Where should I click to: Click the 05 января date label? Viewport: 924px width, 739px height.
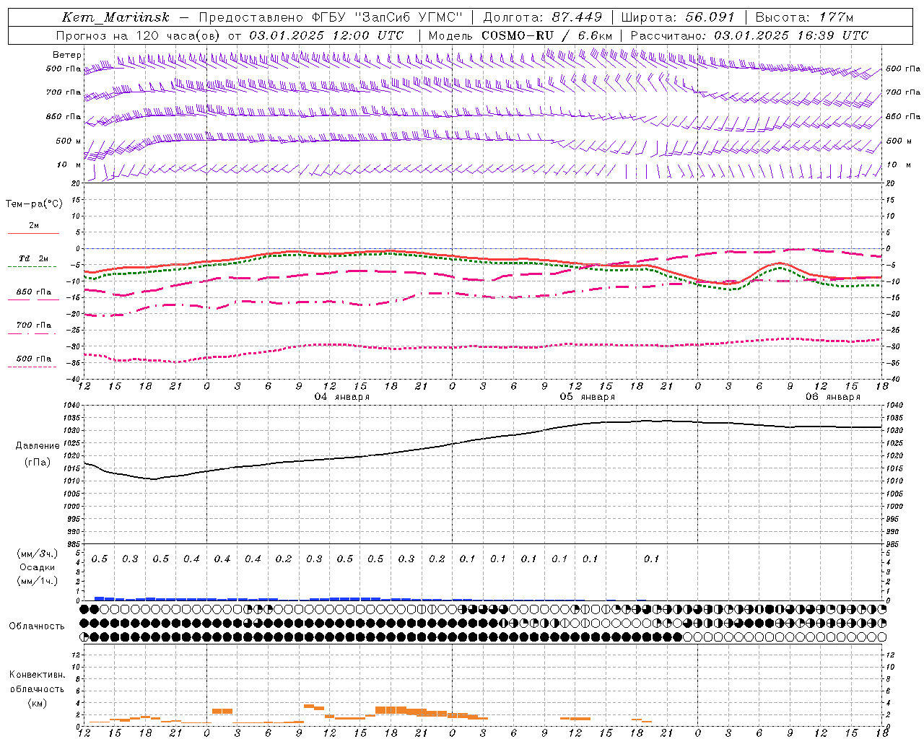[x=588, y=397]
